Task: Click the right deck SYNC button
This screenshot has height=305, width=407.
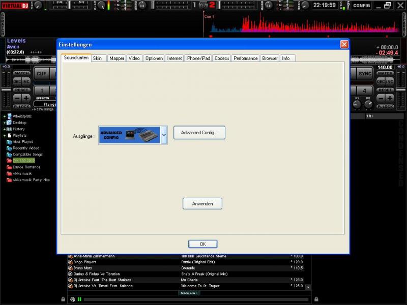Action: [x=365, y=74]
